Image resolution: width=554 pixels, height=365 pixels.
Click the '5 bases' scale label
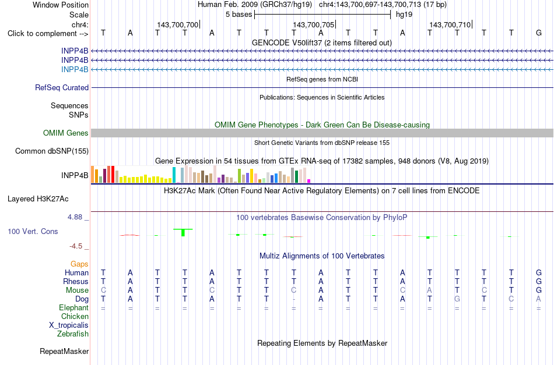click(x=239, y=15)
